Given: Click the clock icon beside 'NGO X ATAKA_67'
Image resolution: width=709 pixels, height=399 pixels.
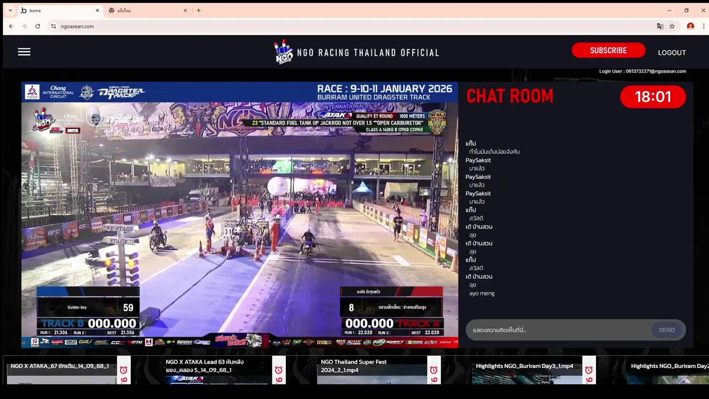Looking at the screenshot, I should tap(124, 370).
